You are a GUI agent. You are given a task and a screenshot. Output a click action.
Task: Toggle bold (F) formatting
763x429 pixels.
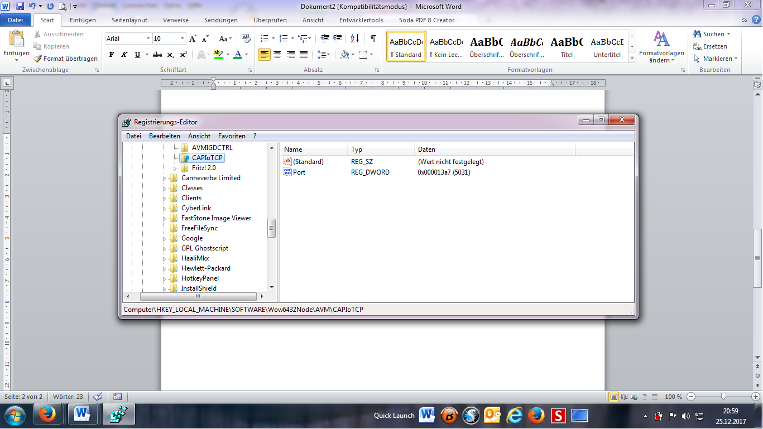pyautogui.click(x=112, y=55)
